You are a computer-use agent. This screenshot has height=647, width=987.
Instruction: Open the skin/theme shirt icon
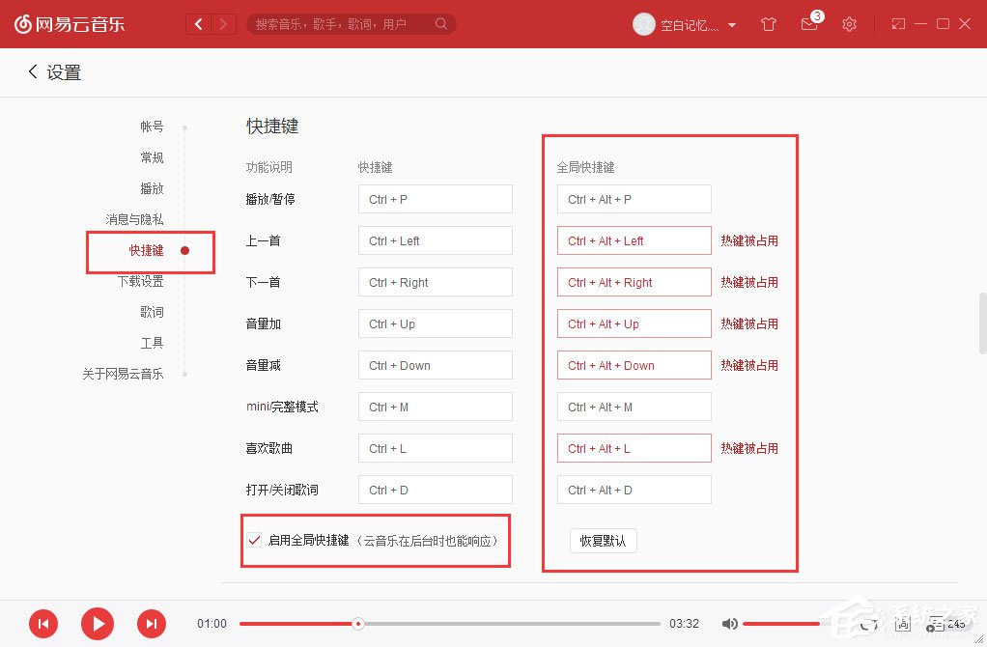point(769,24)
